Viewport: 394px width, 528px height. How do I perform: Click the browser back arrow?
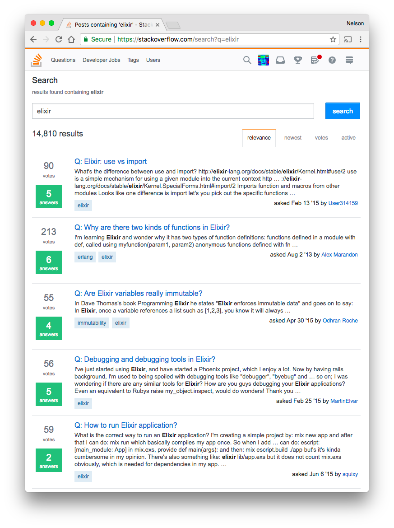point(33,39)
